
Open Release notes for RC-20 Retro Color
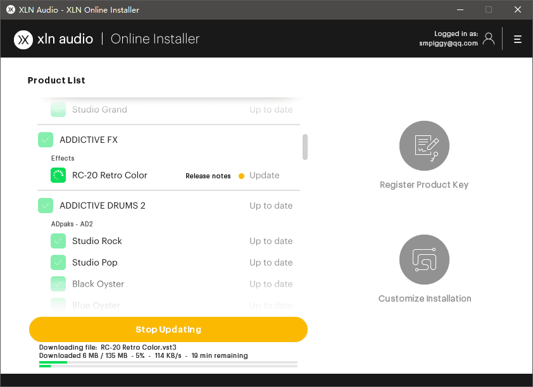[208, 176]
